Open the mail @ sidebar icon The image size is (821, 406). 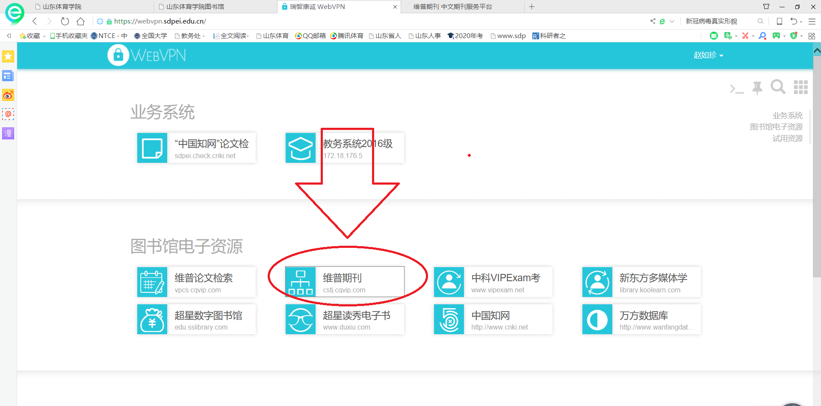8,114
